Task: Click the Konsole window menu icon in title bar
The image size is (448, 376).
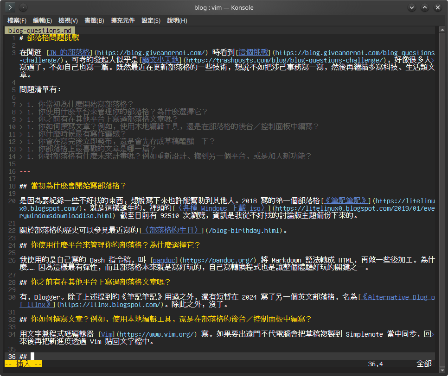Action: 10,7
